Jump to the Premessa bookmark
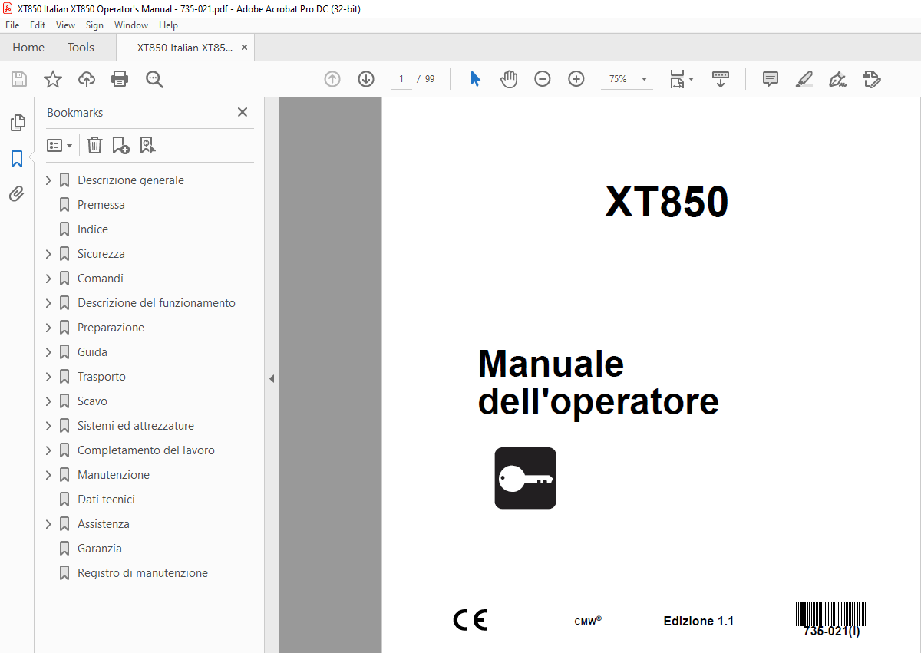Screen dimensions: 921x653 101,205
